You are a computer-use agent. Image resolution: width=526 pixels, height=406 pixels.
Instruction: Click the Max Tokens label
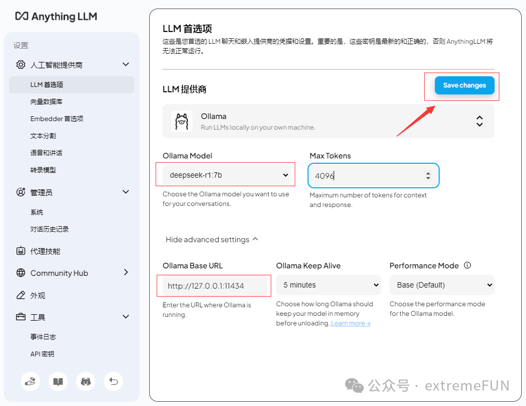coord(330,156)
